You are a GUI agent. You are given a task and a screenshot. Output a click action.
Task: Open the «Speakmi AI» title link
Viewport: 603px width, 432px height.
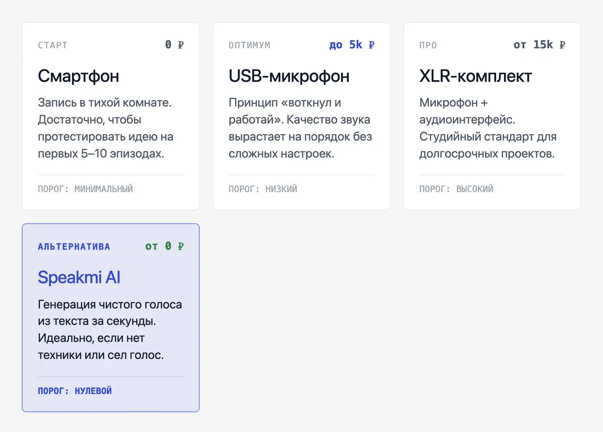click(79, 278)
